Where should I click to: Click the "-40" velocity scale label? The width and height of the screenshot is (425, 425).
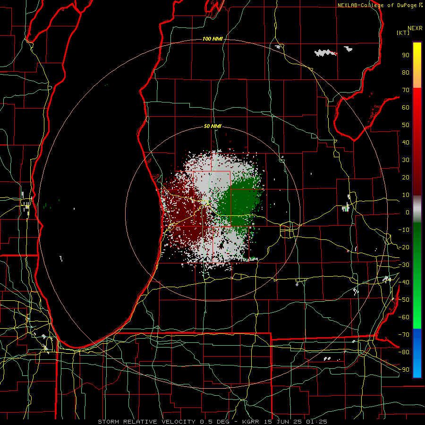pos(404,282)
